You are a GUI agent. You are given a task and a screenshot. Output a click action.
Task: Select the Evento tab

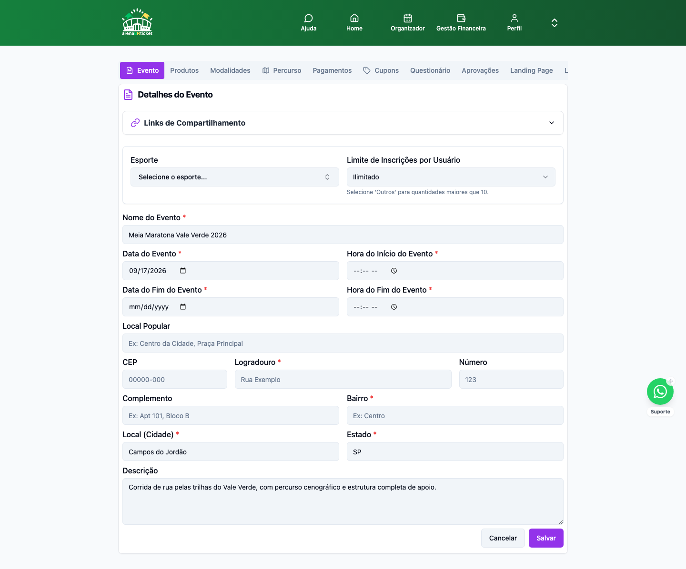[x=142, y=70]
